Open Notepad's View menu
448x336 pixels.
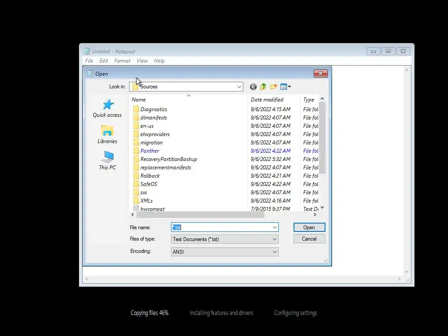point(142,60)
